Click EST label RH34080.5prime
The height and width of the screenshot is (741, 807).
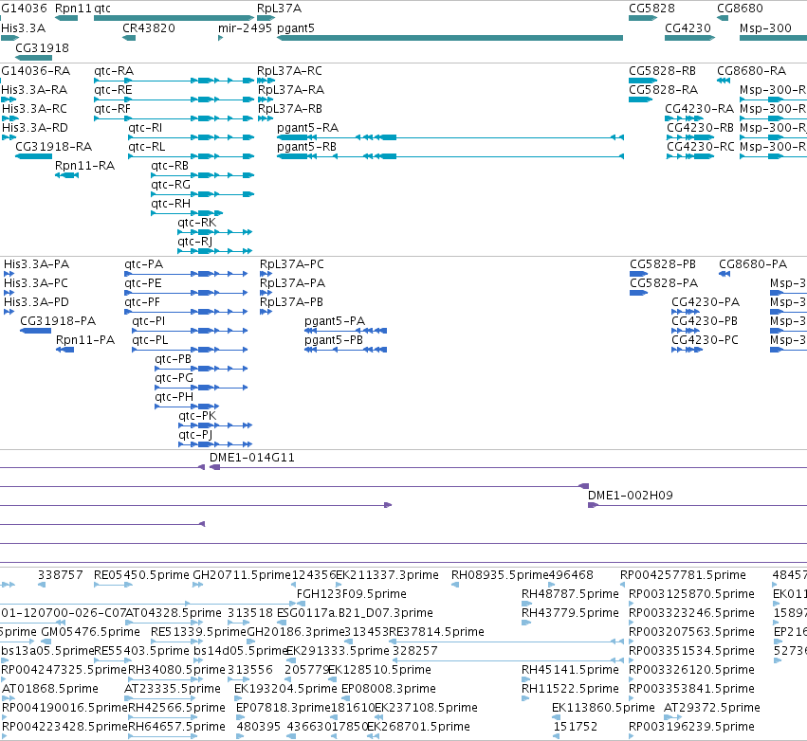176,670
